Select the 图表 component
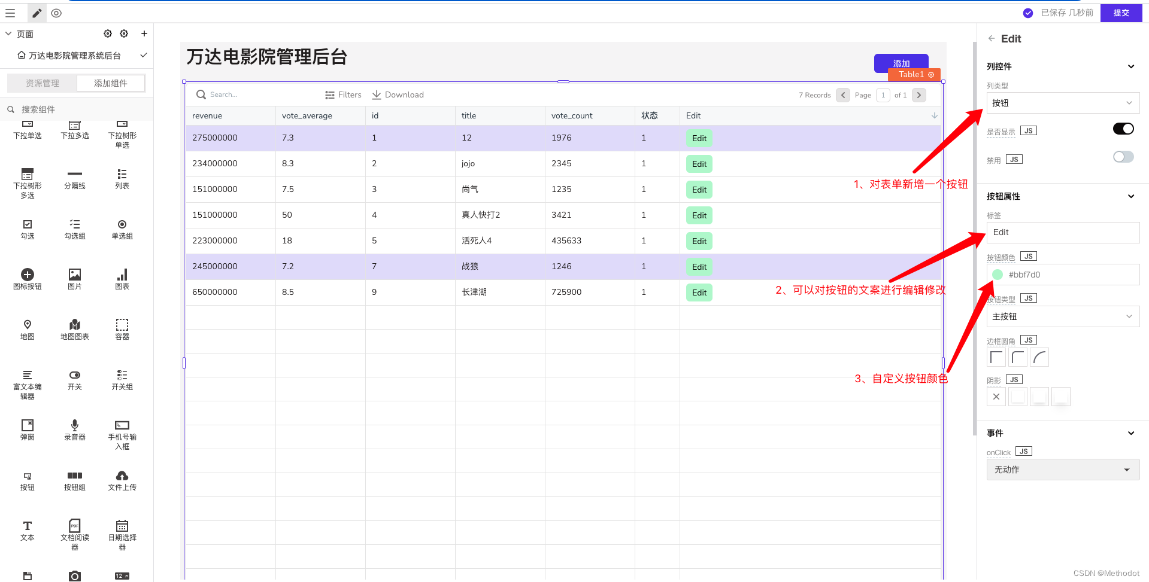This screenshot has width=1149, height=582. pos(122,280)
